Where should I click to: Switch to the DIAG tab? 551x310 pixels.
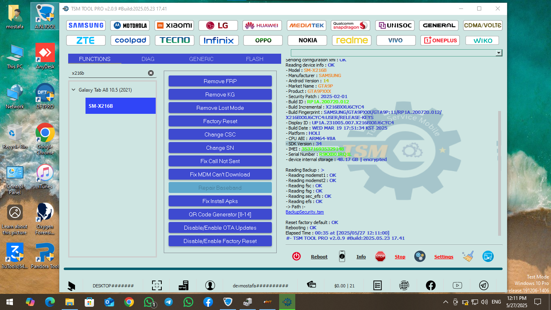[x=148, y=59]
